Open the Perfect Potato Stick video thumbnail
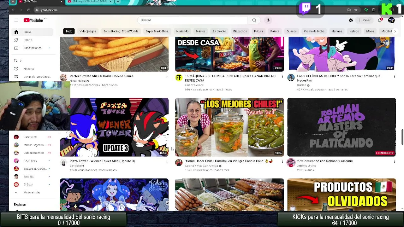Screen dimensions: 404x227 coord(114,54)
